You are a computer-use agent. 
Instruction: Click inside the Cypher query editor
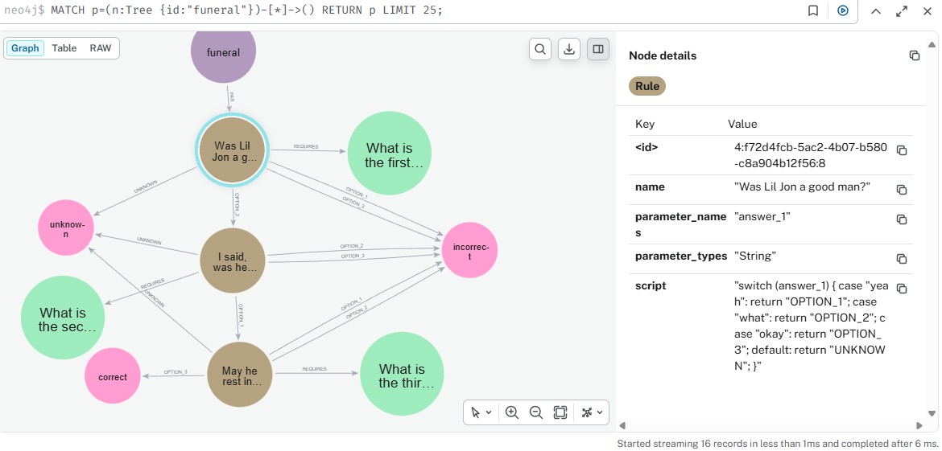click(x=322, y=11)
